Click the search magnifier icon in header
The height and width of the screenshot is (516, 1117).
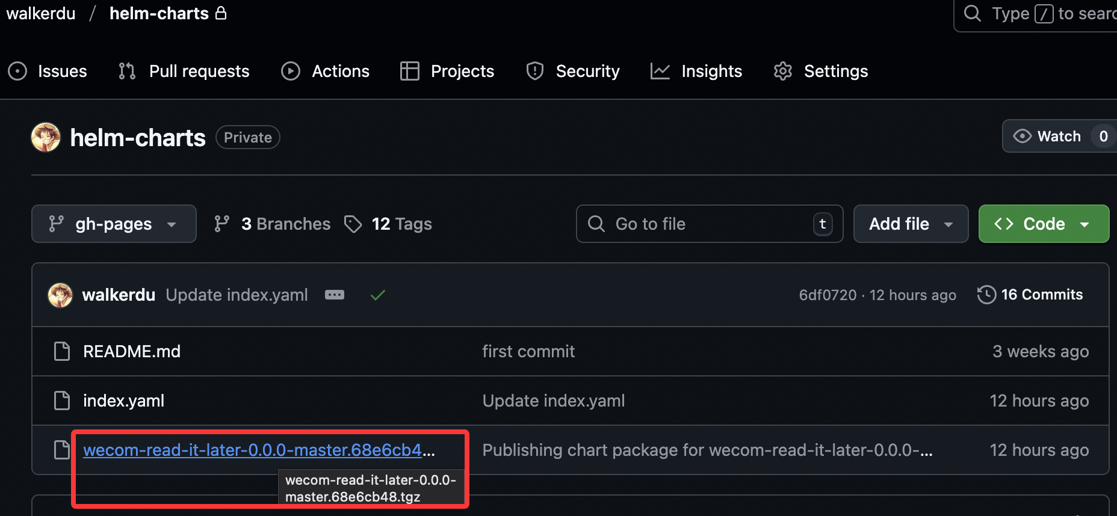coord(972,13)
